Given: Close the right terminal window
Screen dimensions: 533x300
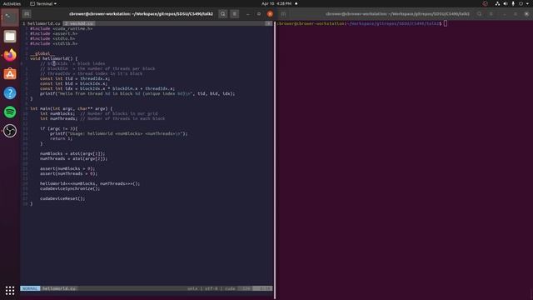Looking at the screenshot, I should [526, 14].
